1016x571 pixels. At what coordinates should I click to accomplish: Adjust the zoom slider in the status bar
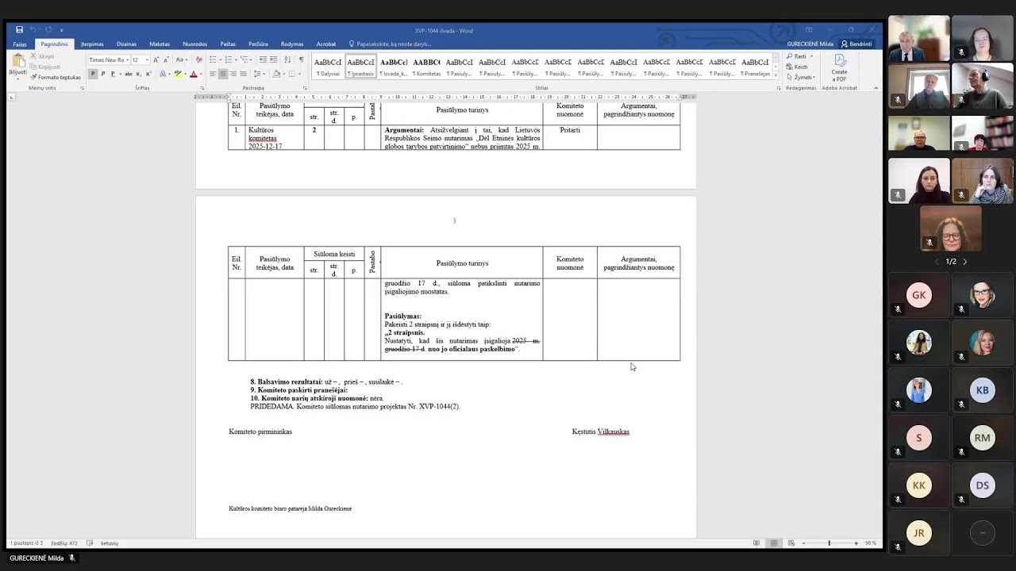[829, 543]
